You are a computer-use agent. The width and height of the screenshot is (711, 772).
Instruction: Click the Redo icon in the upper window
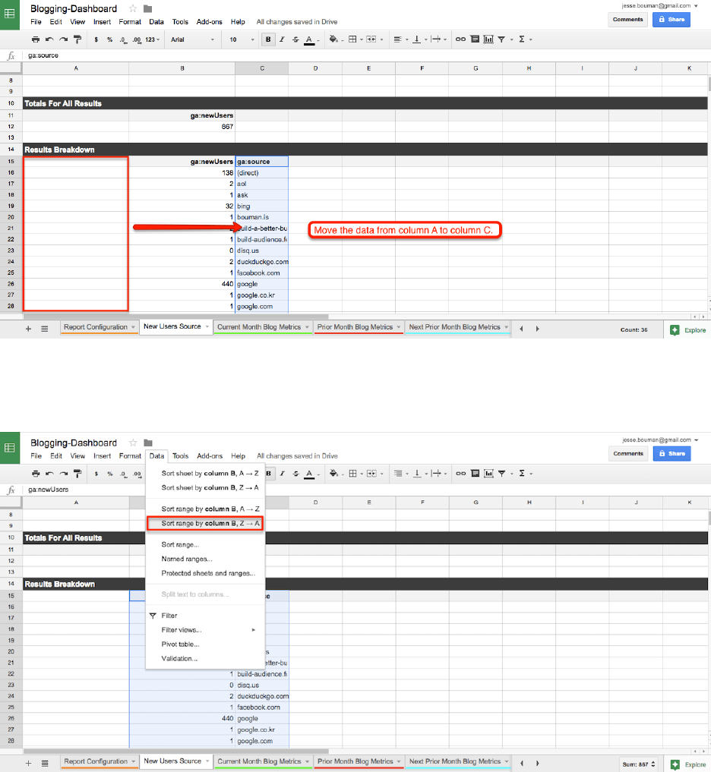(63, 39)
